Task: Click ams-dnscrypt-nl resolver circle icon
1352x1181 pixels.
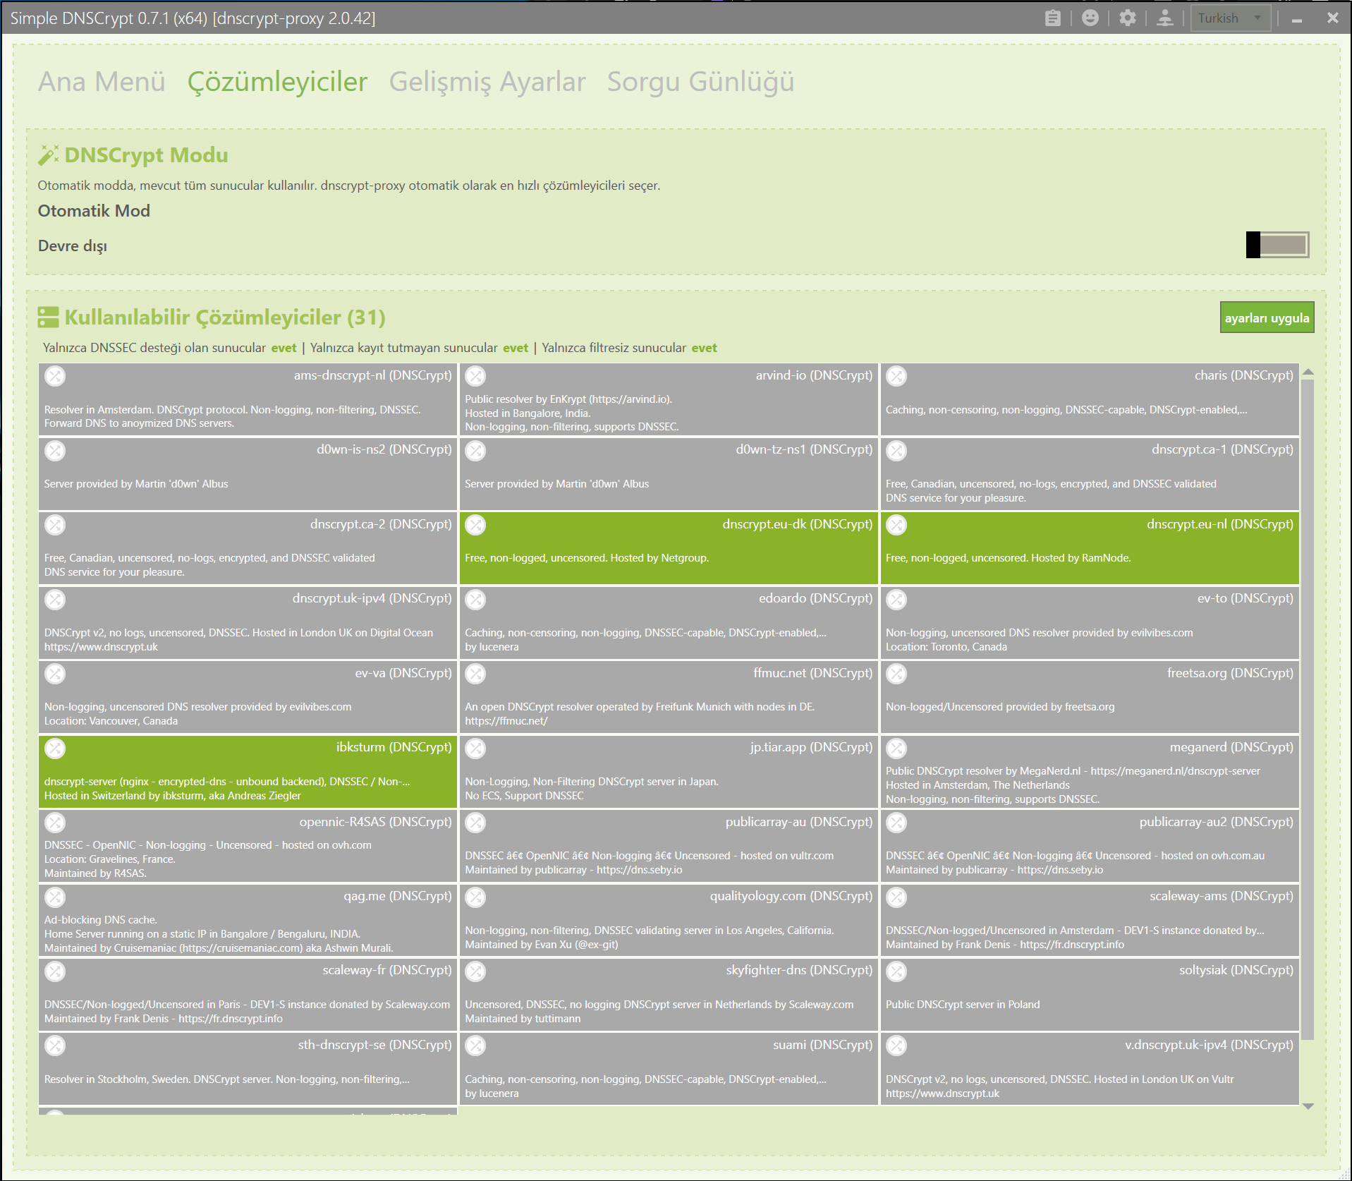Action: coord(55,376)
